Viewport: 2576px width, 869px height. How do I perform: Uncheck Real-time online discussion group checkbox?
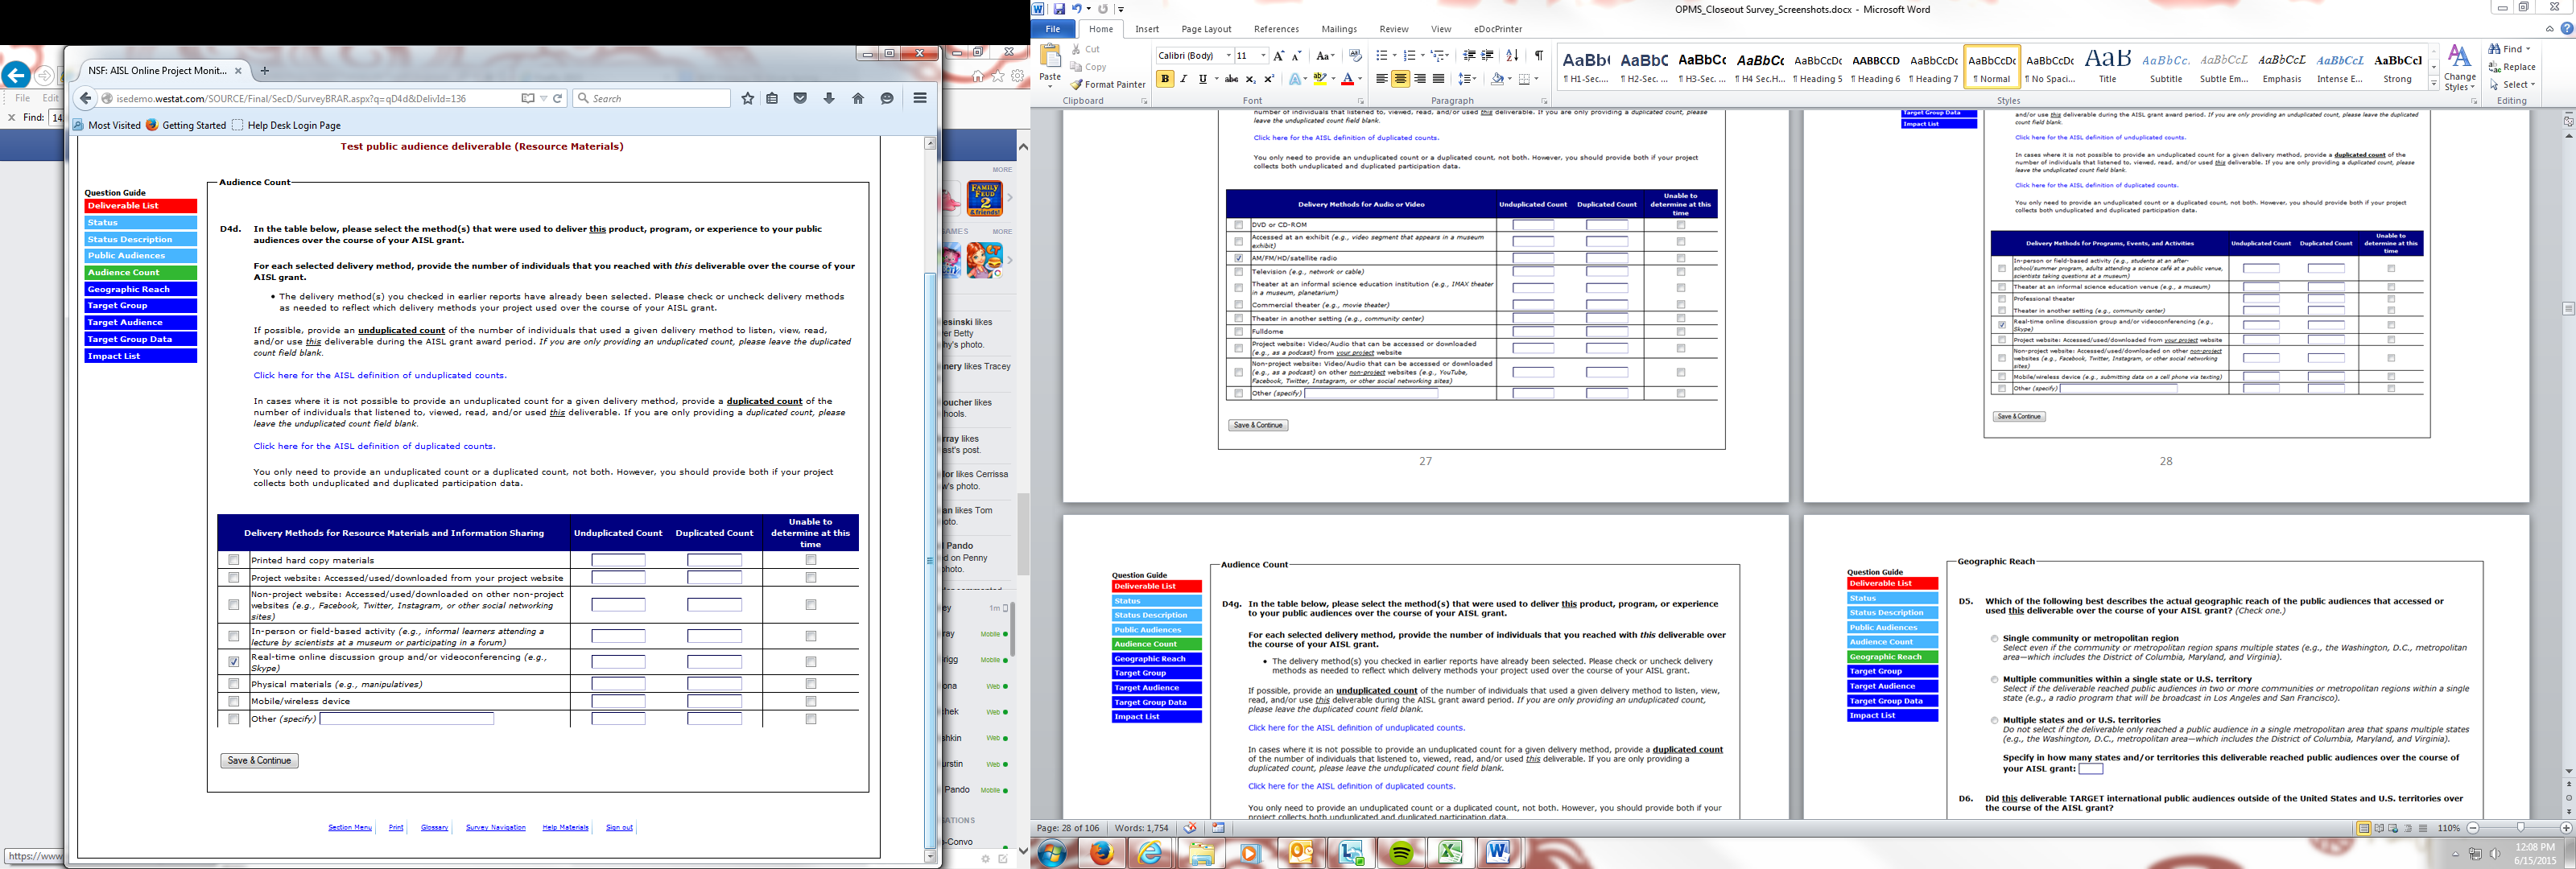(x=234, y=662)
